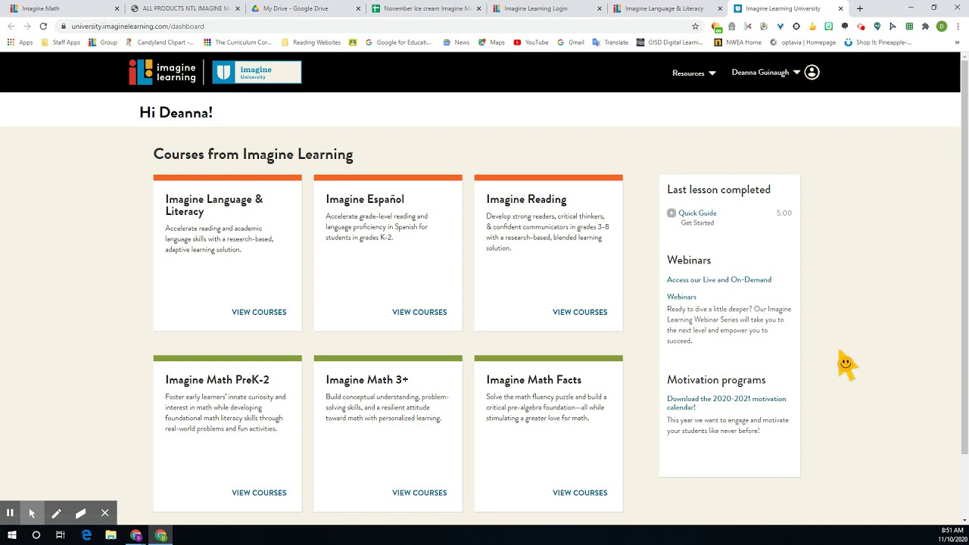Open Access our Live and On-Demand Webinars
This screenshot has width=969, height=545.
pos(719,288)
